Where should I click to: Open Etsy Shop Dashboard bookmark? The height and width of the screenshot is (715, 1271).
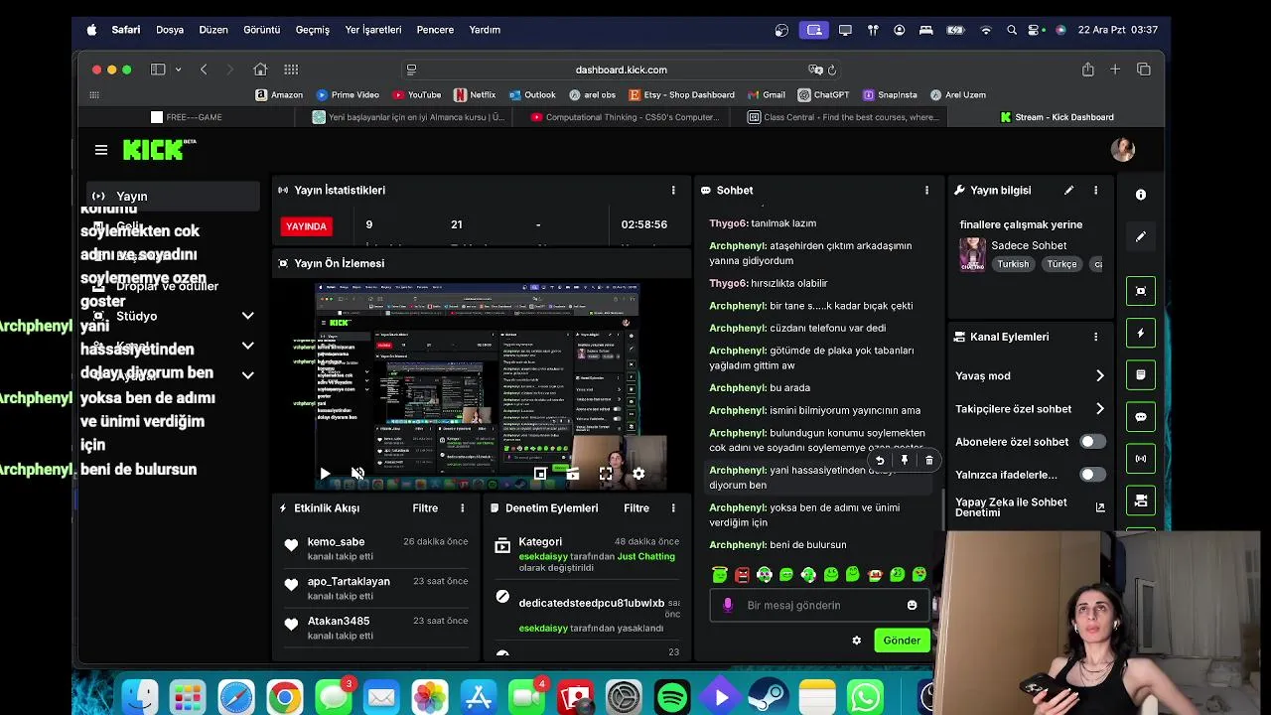(x=681, y=95)
